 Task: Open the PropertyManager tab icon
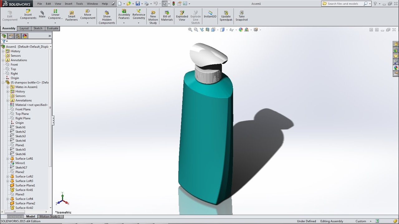tap(11, 36)
